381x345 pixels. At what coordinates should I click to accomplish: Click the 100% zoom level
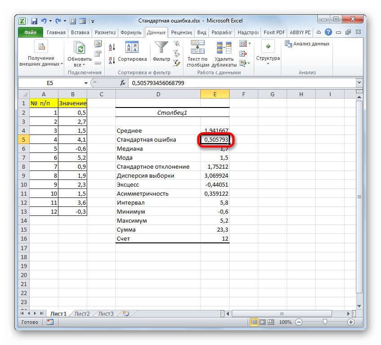tap(285, 322)
